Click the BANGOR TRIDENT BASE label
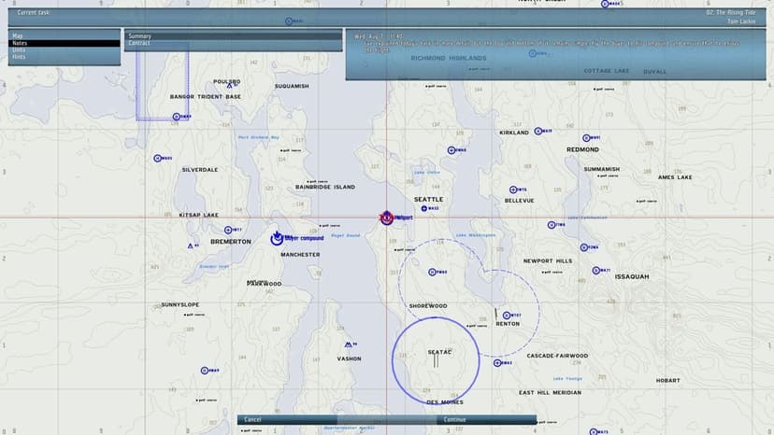The height and width of the screenshot is (435, 774). (x=206, y=97)
